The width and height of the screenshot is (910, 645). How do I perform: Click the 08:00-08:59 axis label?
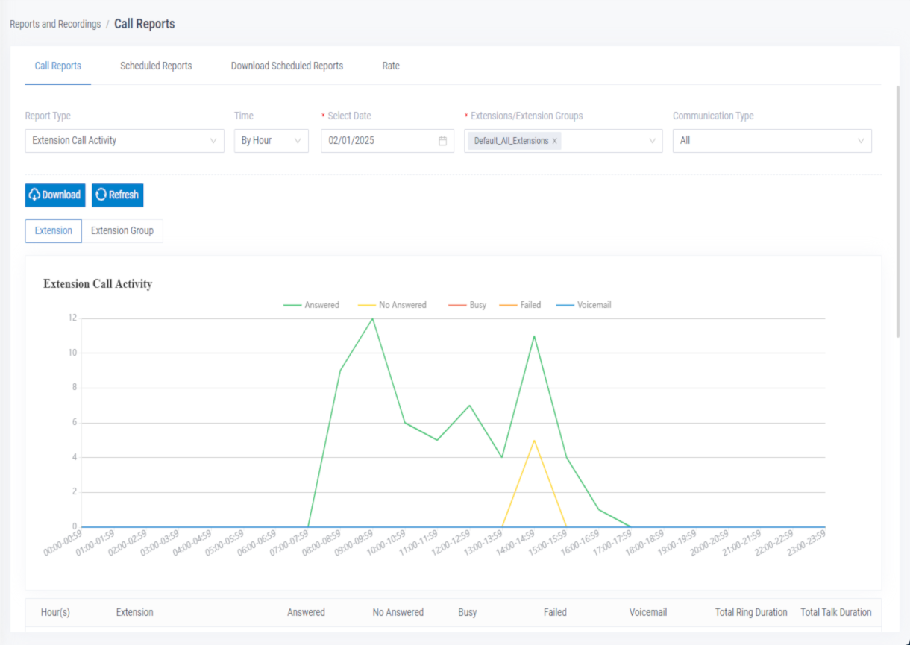(x=322, y=544)
